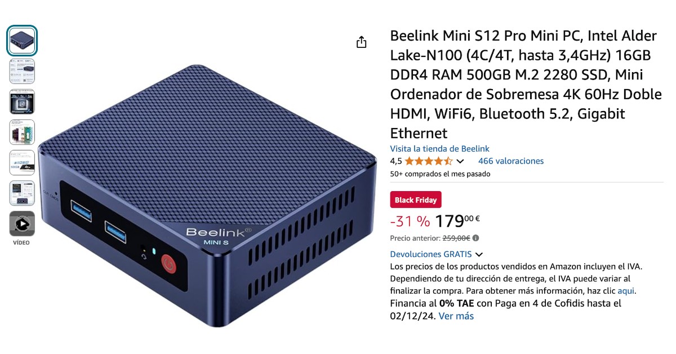676x354 pixels.
Task: Open Devoluciones GRATIS details
Action: tap(431, 254)
